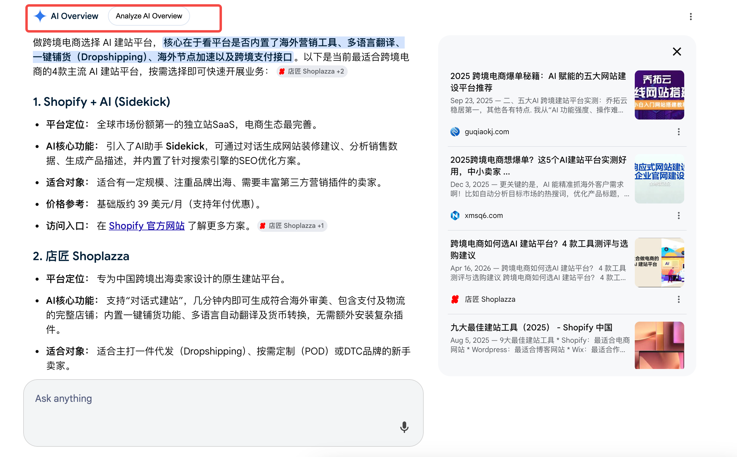Click the 店匠 Shoplazza +2 source chip

tap(312, 71)
